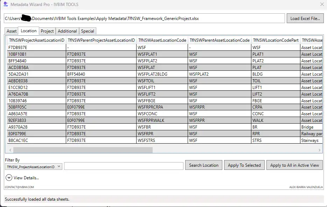Image resolution: width=327 pixels, height=207 pixels.
Task: Click the scroll left arrow of table
Action: click(x=10, y=150)
